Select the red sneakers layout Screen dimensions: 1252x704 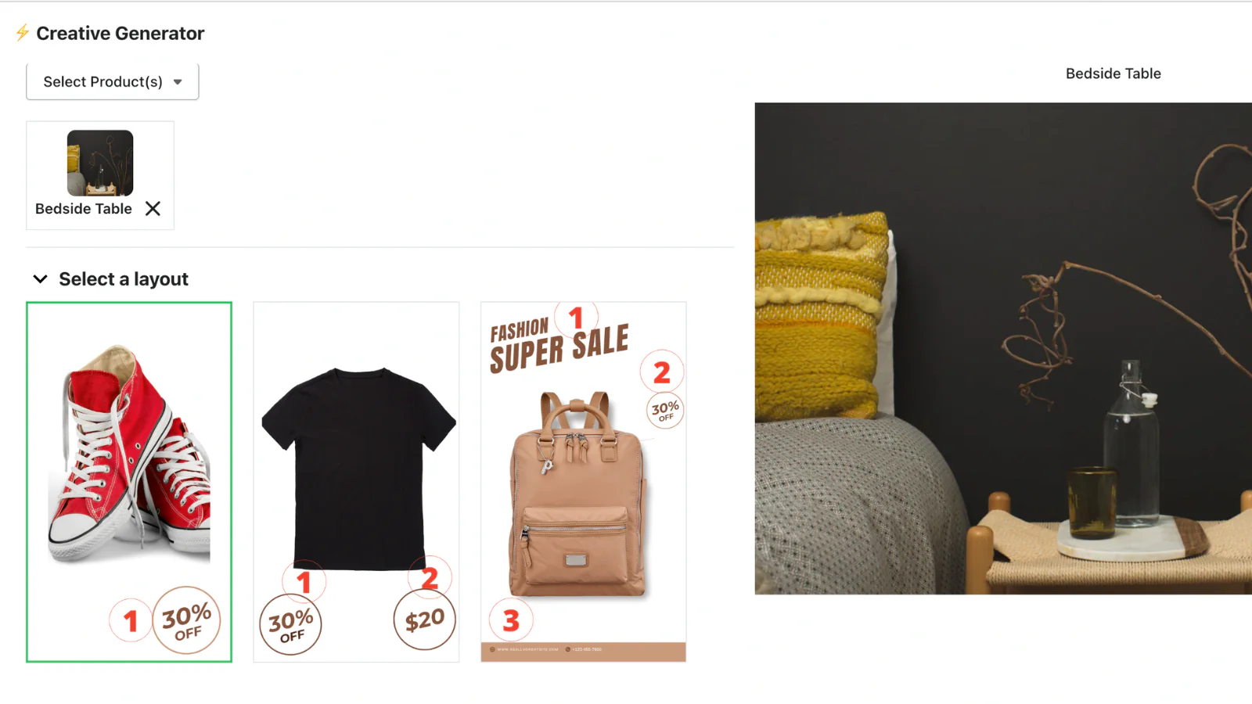coord(129,482)
